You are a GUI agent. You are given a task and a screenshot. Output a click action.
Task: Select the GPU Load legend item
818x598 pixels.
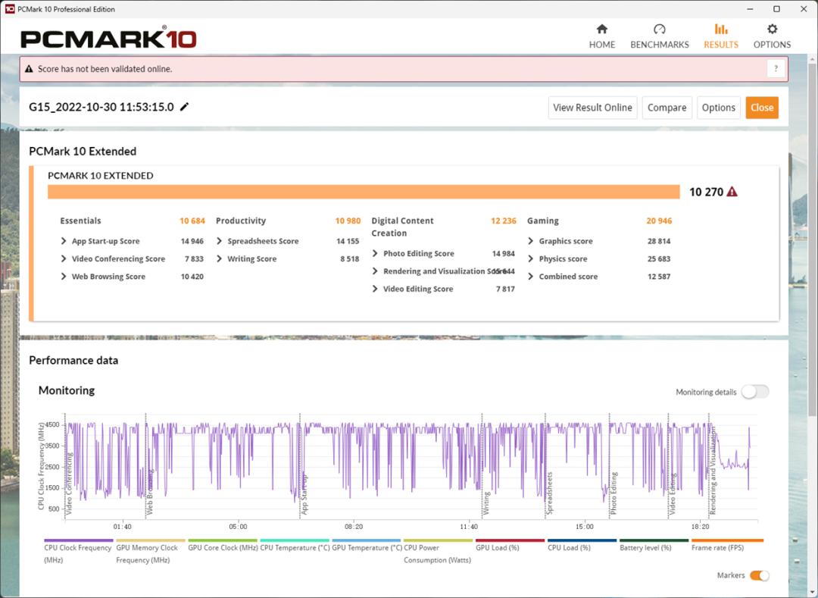point(510,541)
